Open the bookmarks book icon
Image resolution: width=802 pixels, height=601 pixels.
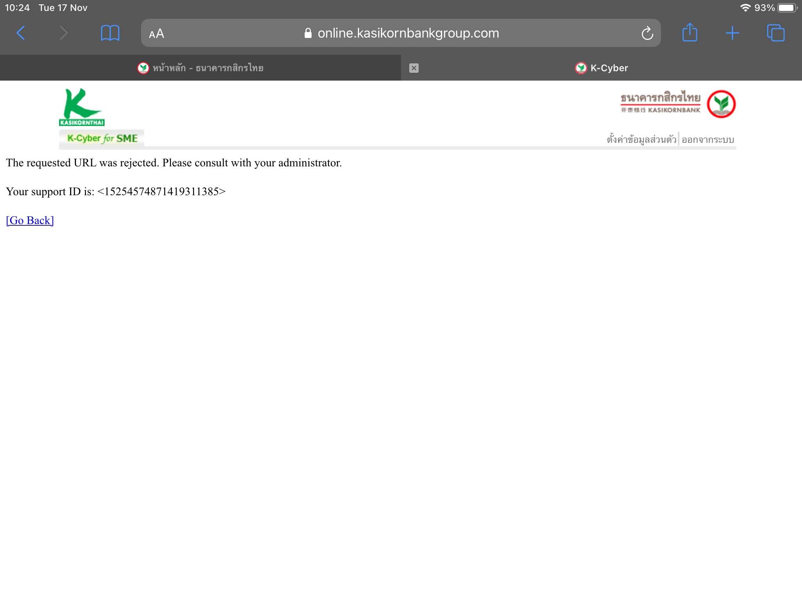[x=110, y=33]
